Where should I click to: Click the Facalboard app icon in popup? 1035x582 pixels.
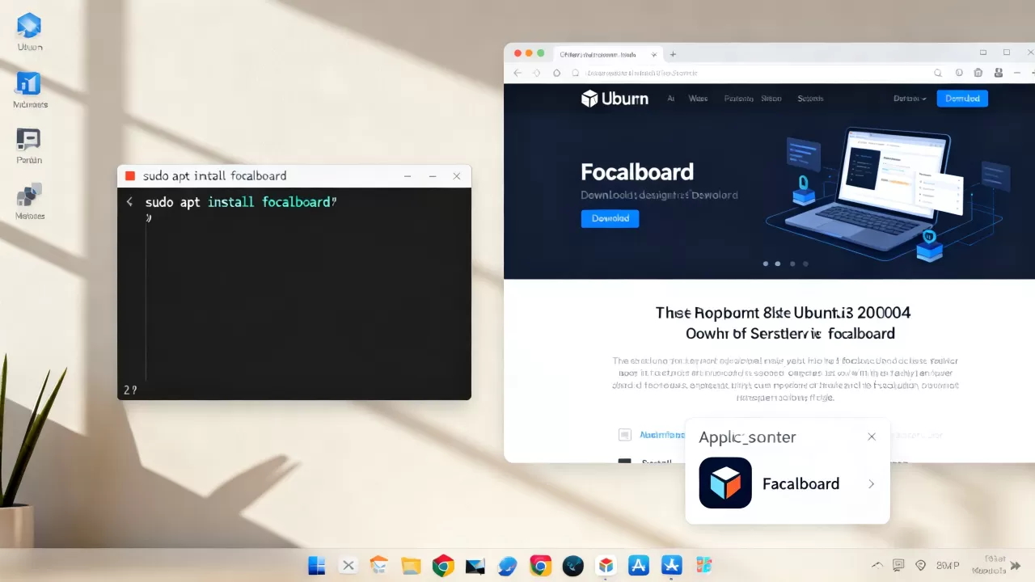pyautogui.click(x=725, y=483)
